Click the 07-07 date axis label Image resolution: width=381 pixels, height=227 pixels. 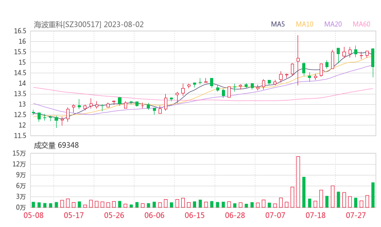pos(275,215)
